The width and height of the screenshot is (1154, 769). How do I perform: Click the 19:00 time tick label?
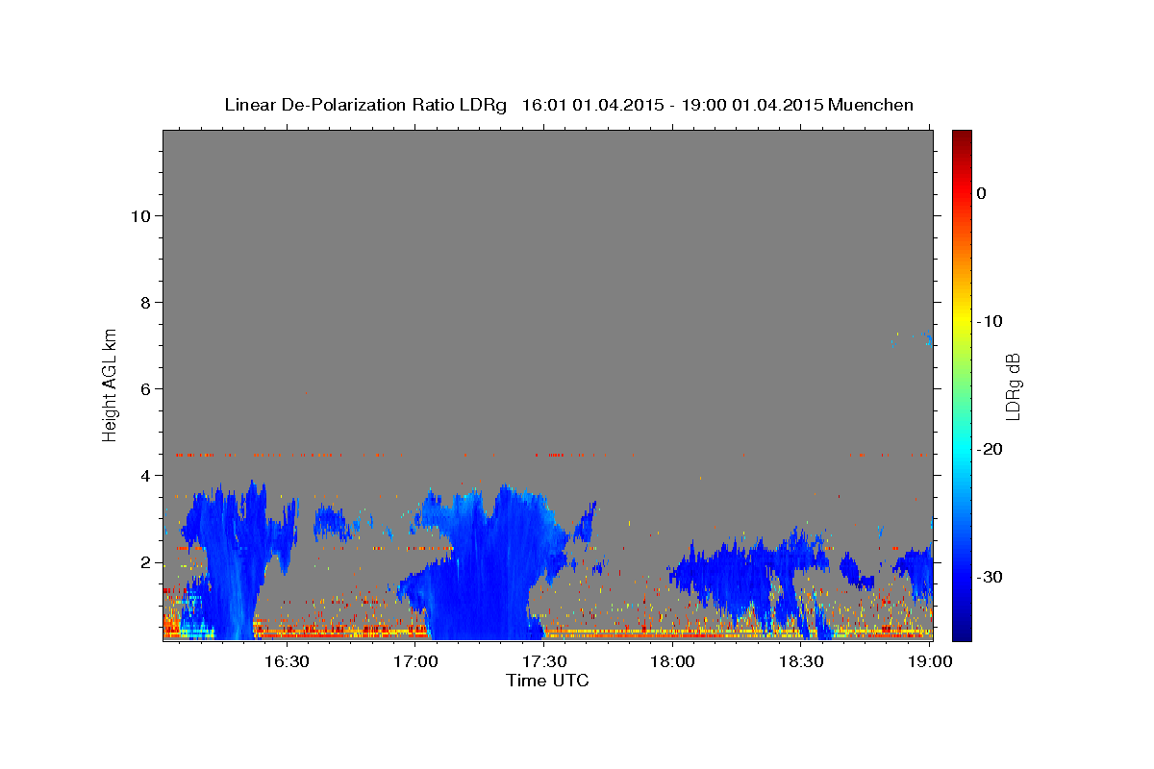[929, 661]
